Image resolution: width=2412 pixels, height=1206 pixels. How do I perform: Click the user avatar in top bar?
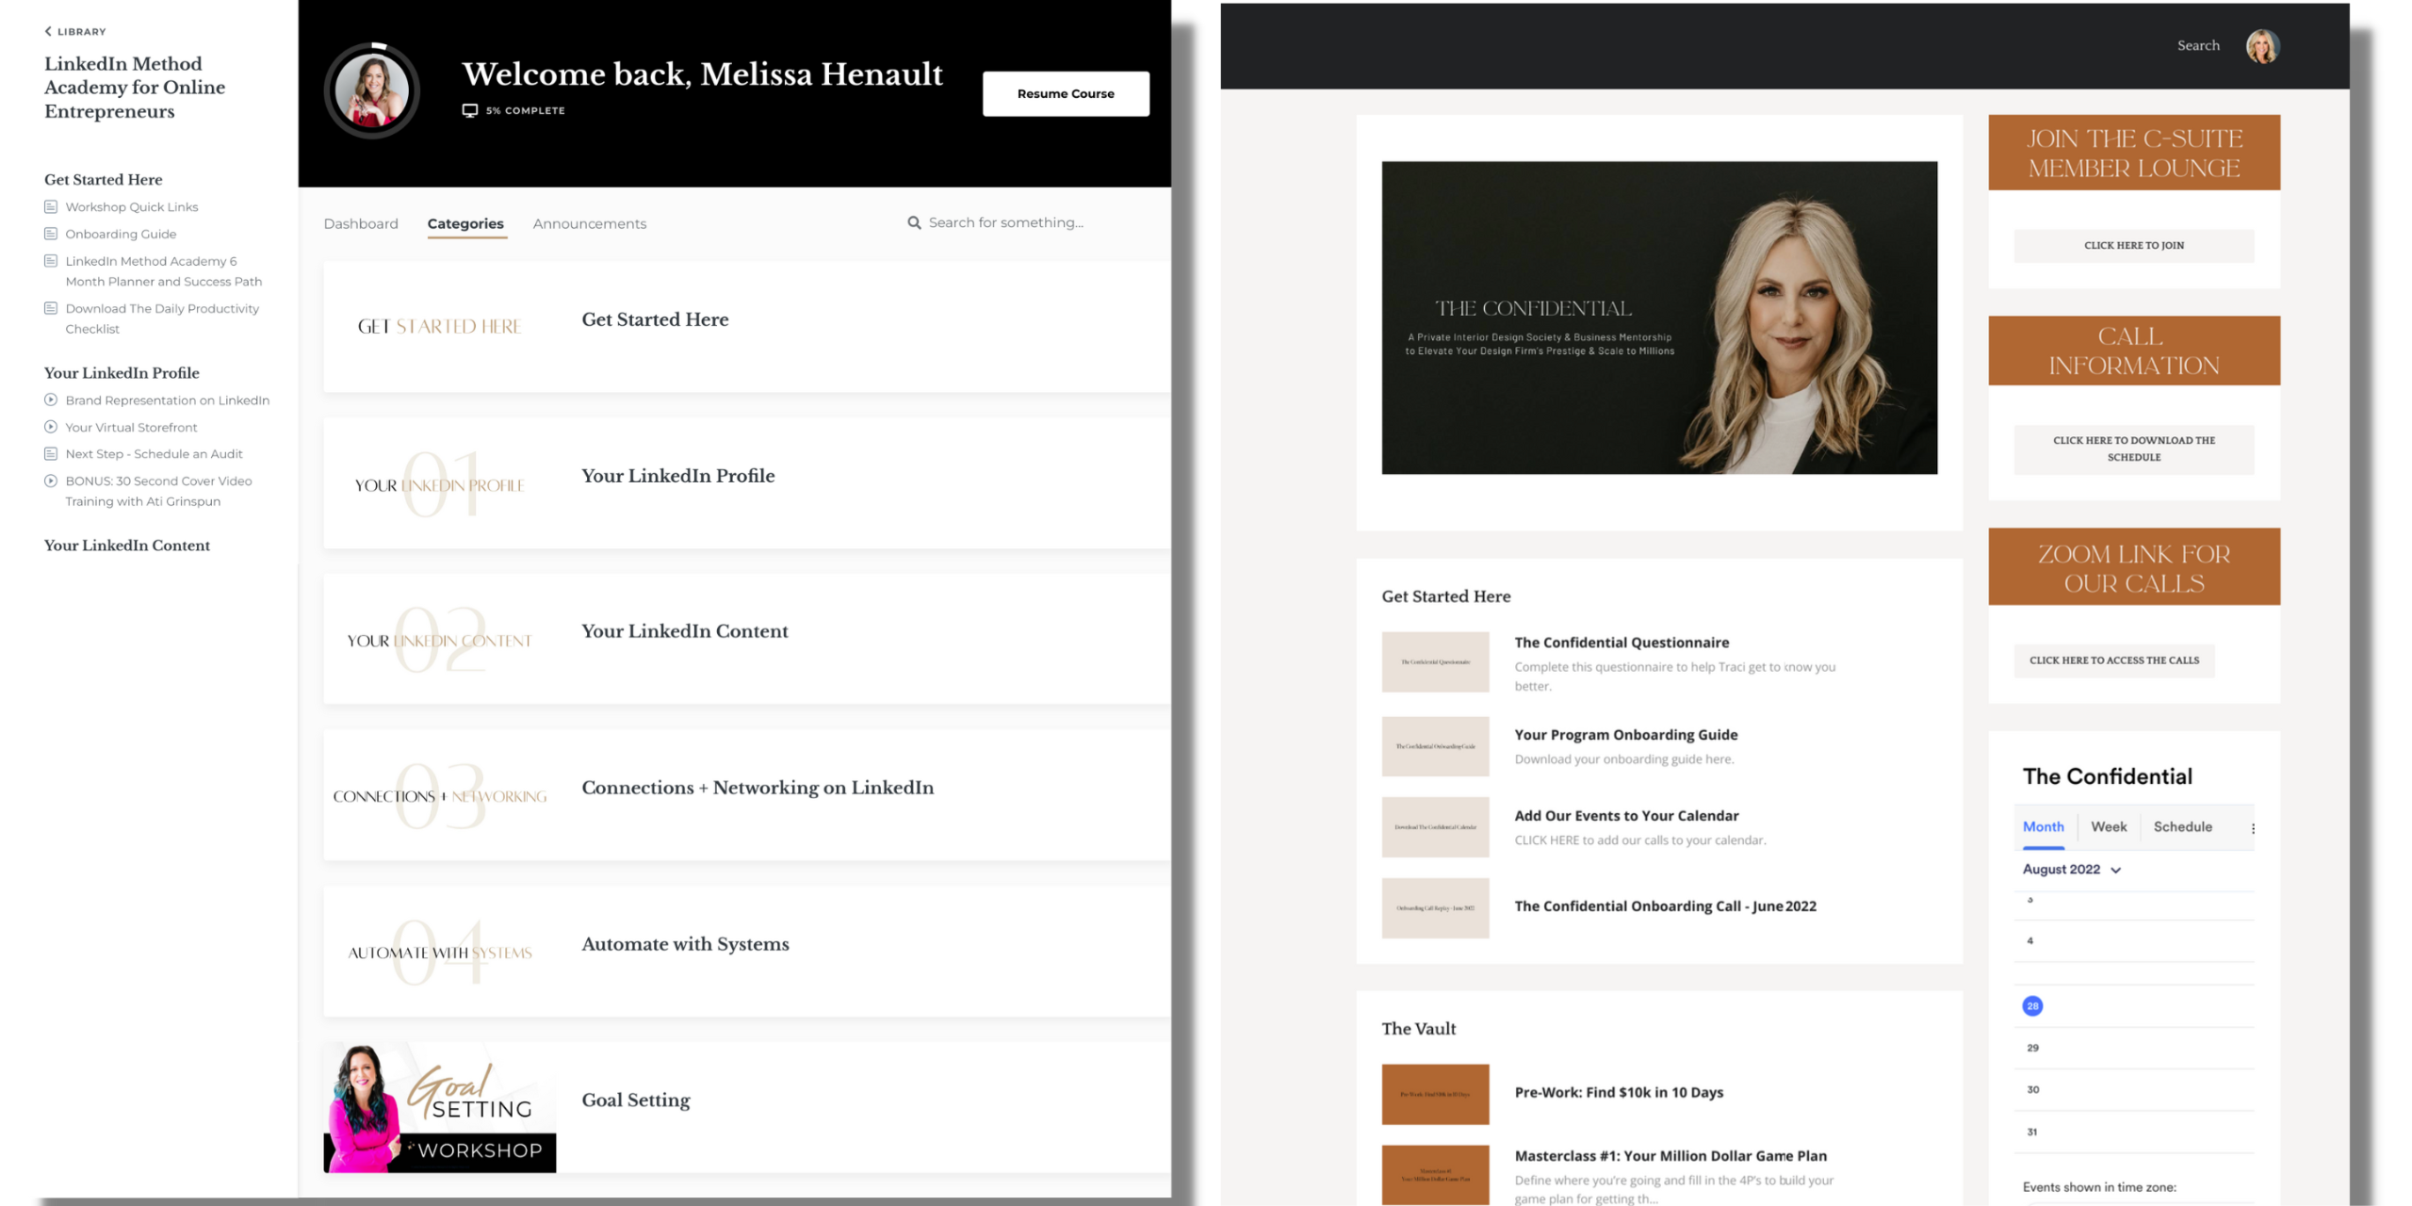point(2261,45)
